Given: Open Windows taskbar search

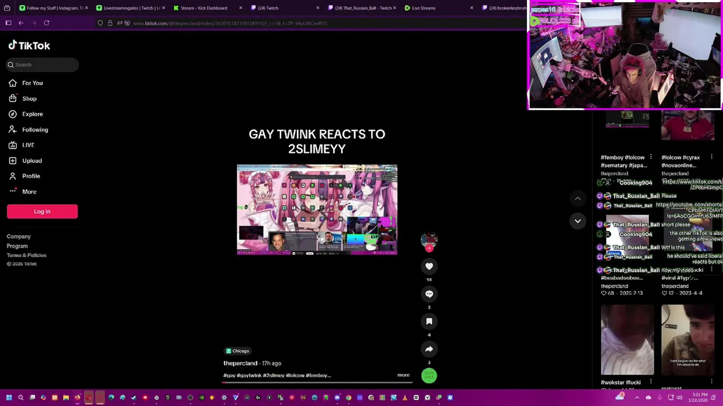Looking at the screenshot, I should tap(21, 398).
